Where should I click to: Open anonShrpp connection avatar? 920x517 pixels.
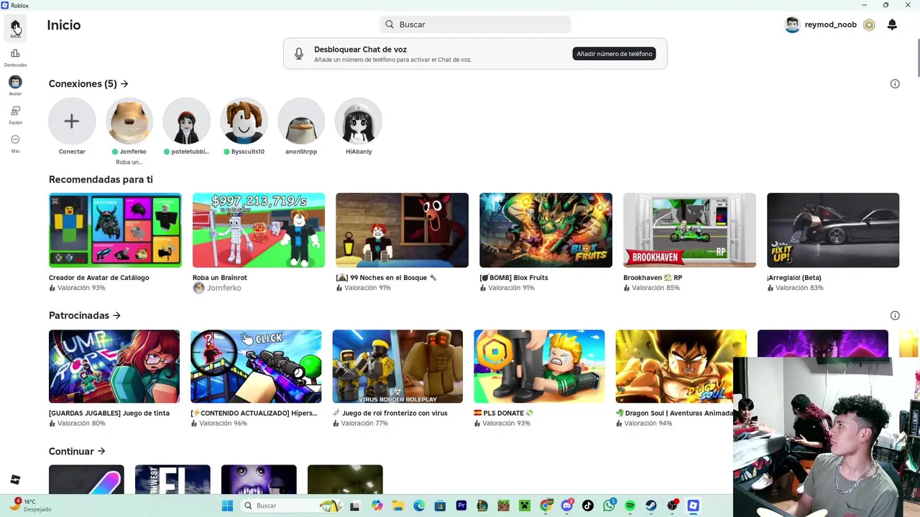301,121
